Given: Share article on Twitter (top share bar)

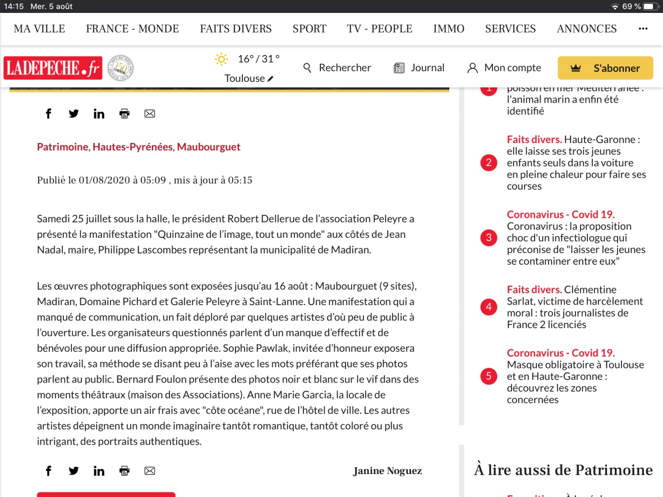Looking at the screenshot, I should coord(73,114).
